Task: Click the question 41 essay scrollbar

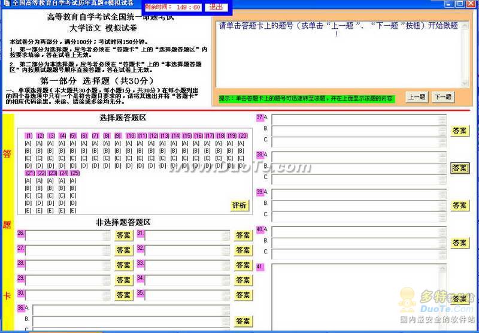Action: (442, 297)
